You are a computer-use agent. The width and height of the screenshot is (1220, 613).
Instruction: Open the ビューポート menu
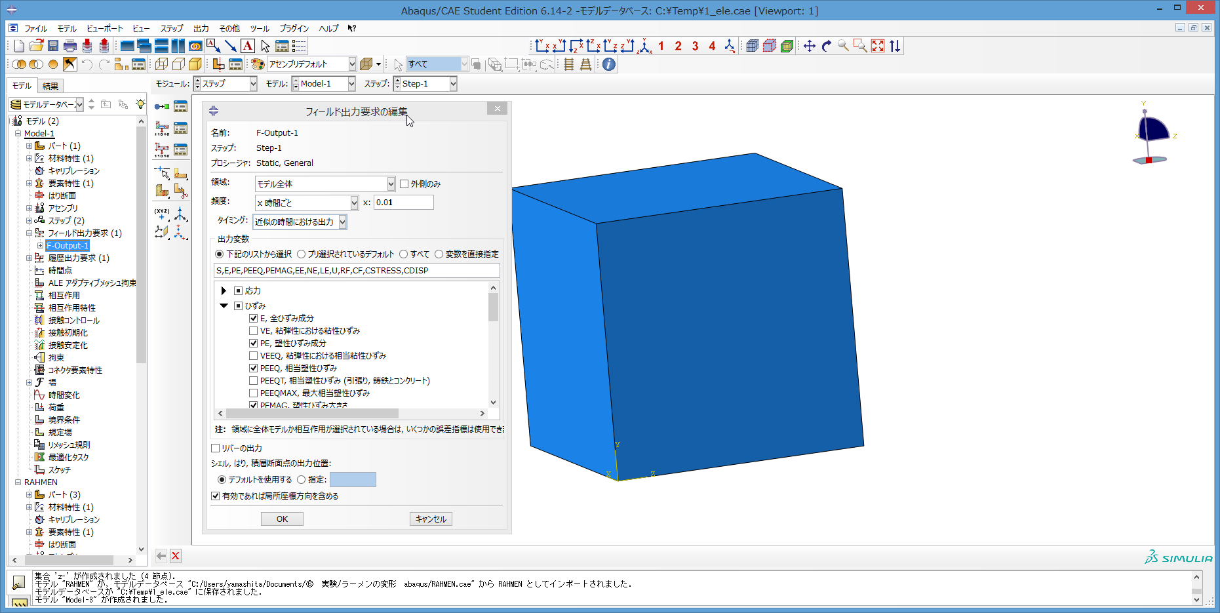pos(104,29)
